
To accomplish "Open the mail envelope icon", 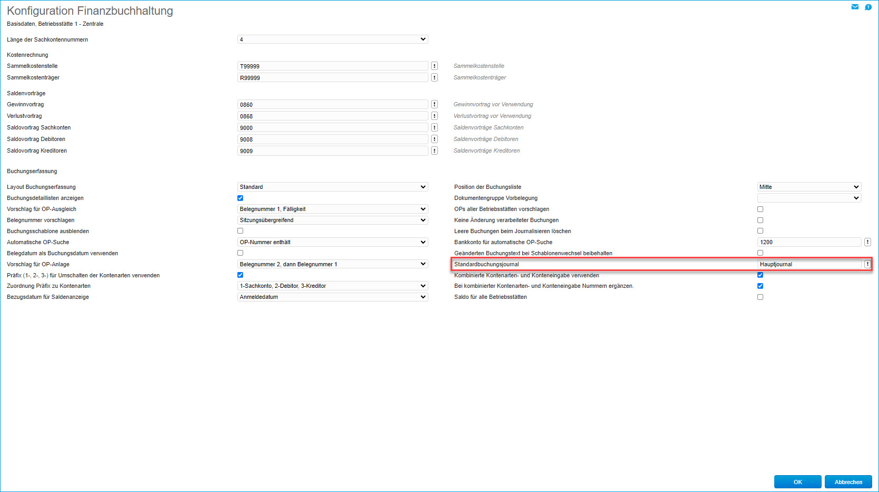I will pyautogui.click(x=855, y=7).
